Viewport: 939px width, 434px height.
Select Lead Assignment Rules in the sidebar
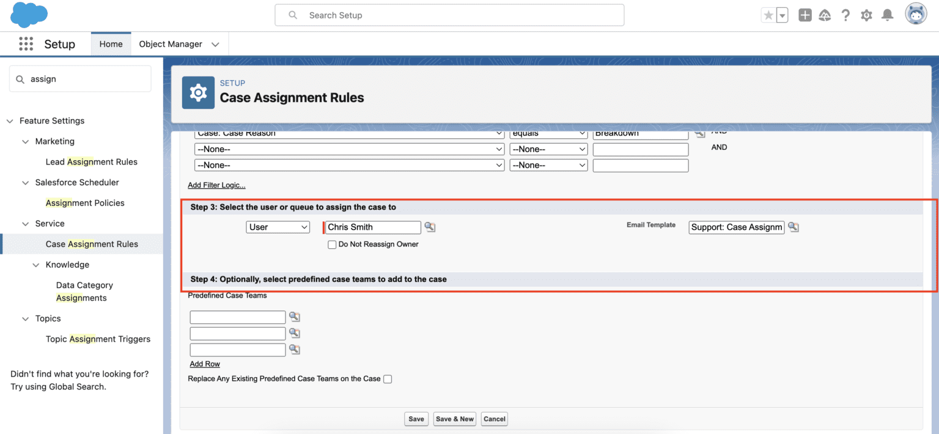(91, 161)
